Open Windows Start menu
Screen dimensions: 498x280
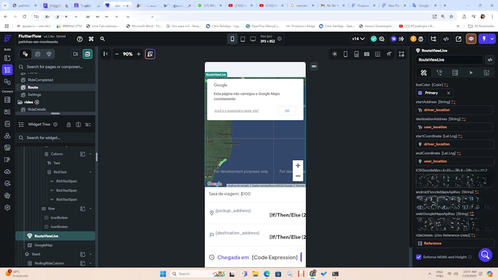(163, 274)
